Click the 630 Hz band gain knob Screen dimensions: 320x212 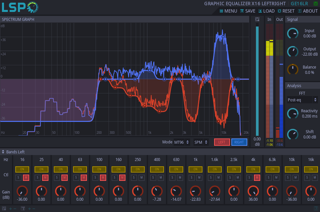click(x=176, y=191)
